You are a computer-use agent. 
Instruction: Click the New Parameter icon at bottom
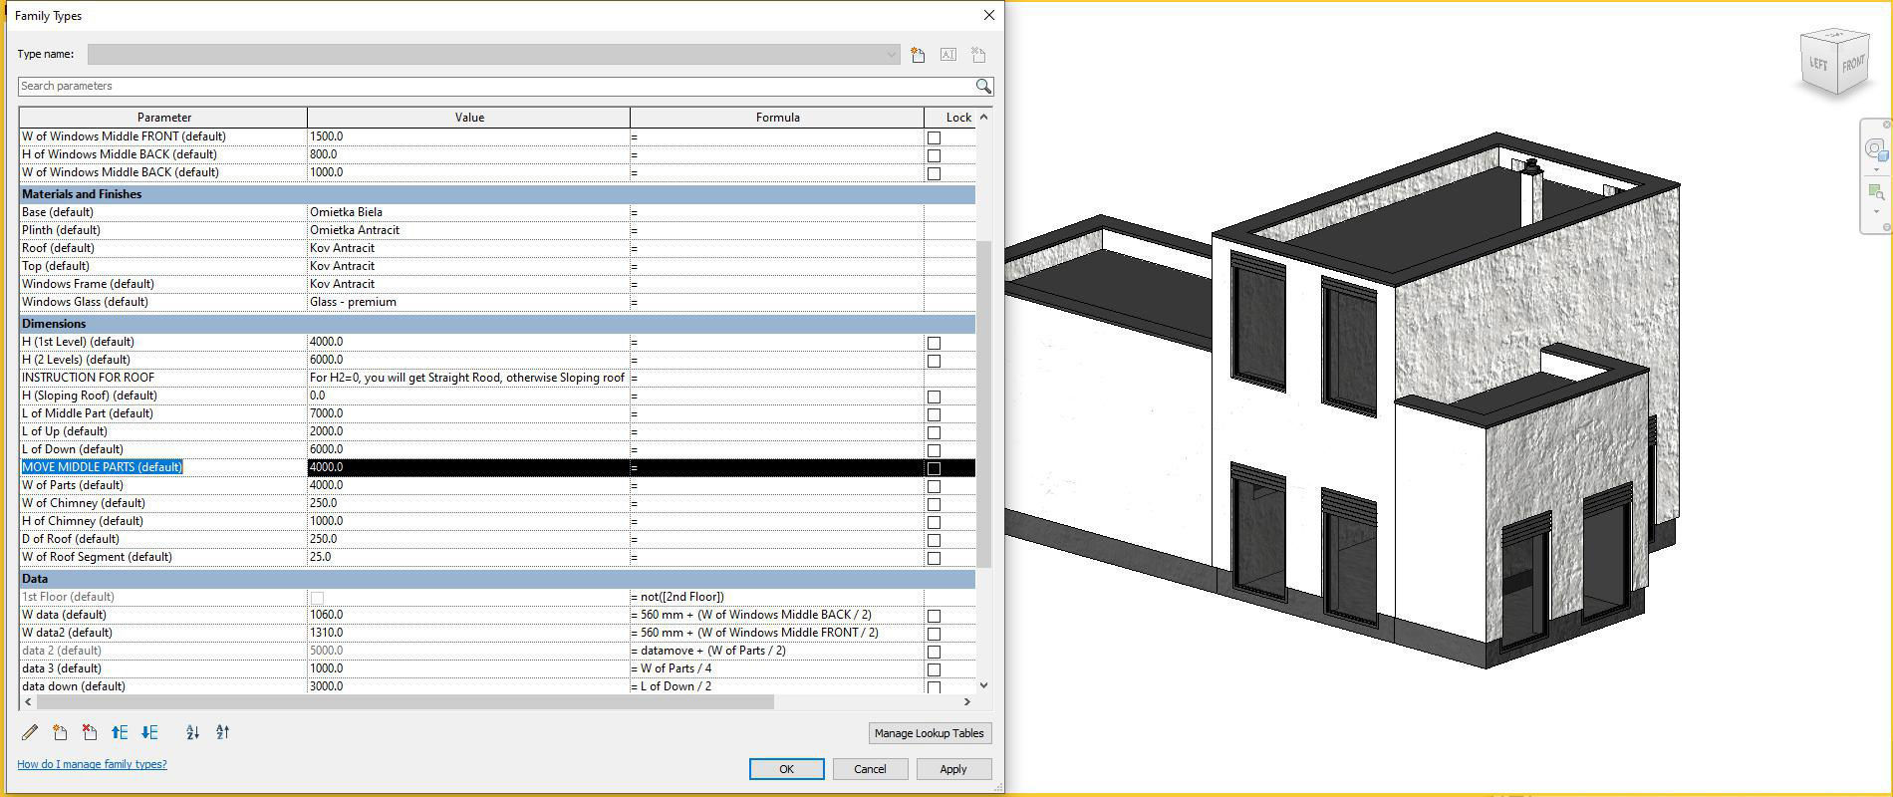pos(60,732)
